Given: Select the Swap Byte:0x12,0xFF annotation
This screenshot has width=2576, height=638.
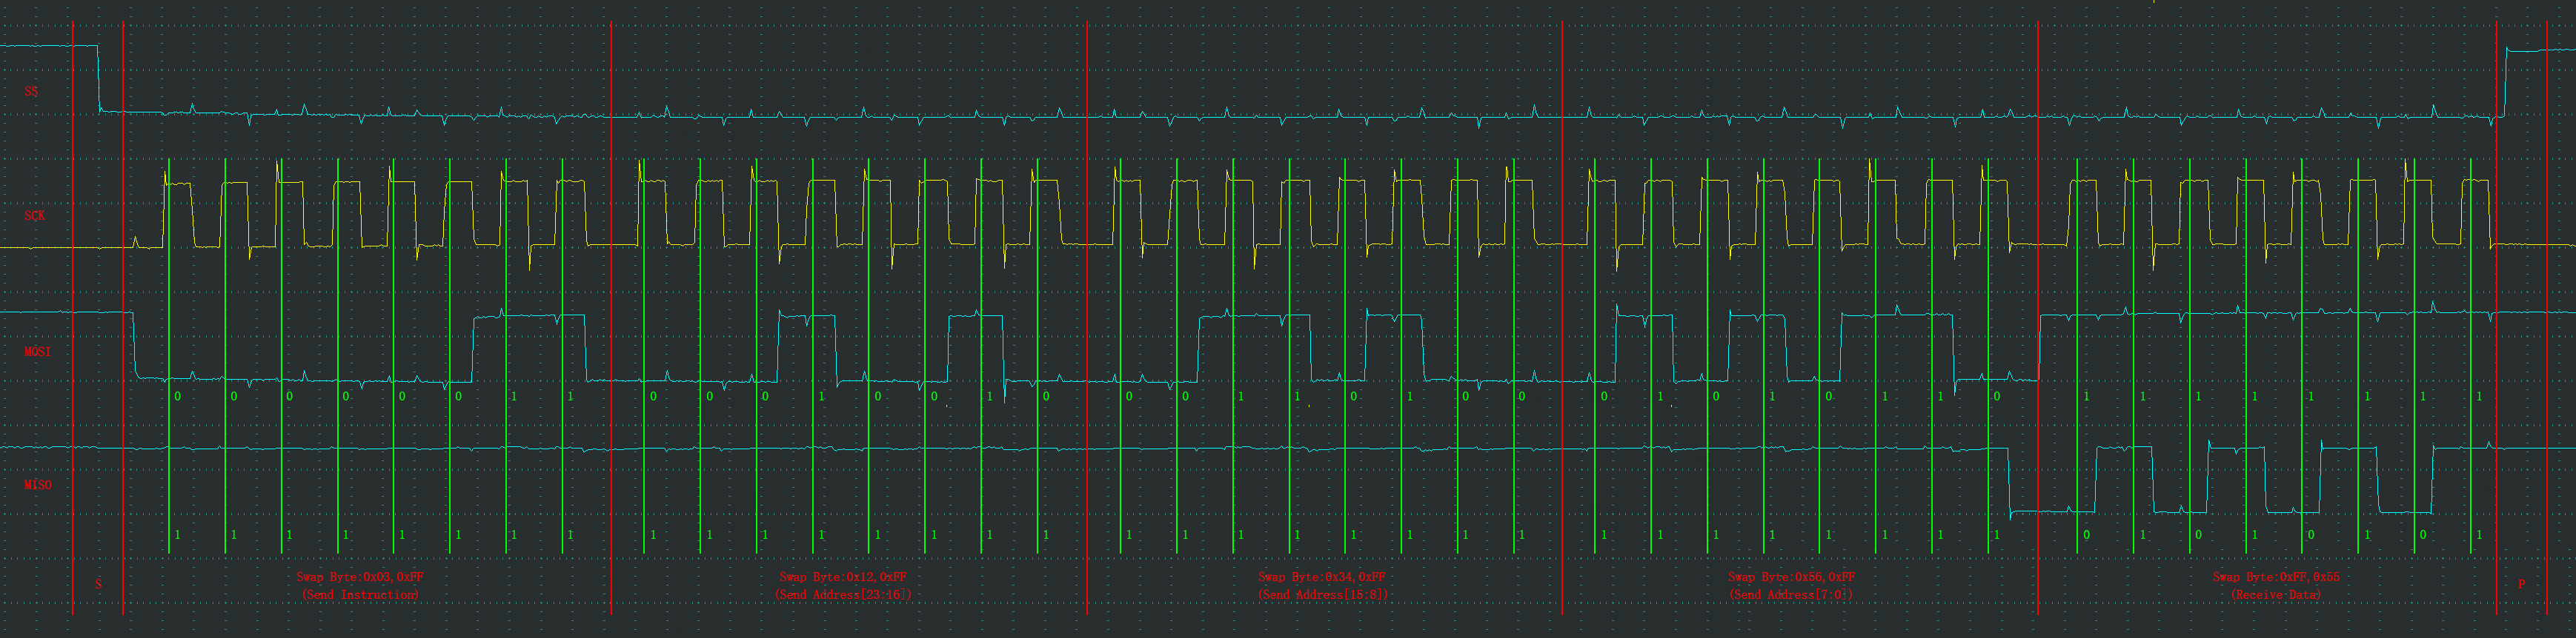Looking at the screenshot, I should [843, 576].
